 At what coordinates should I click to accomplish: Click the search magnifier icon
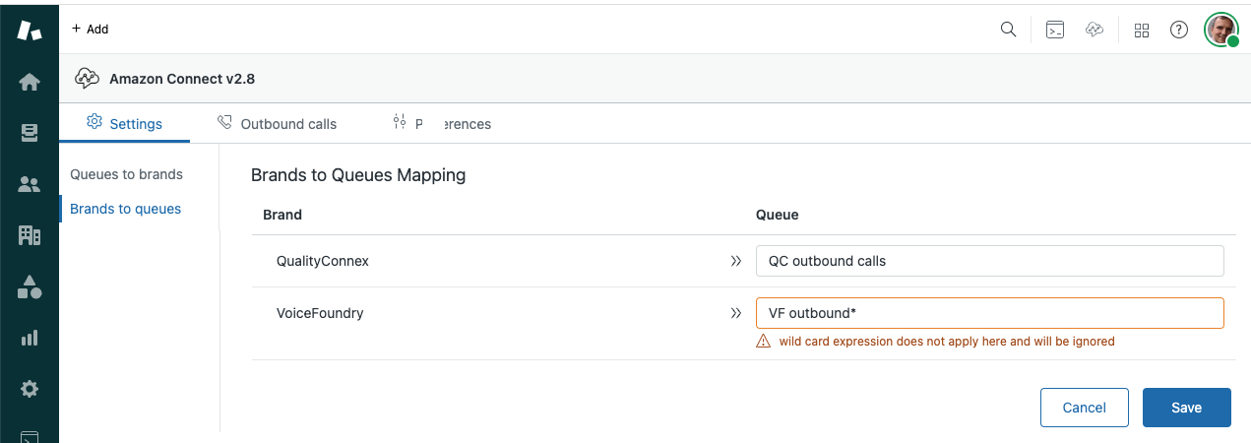tap(1008, 30)
